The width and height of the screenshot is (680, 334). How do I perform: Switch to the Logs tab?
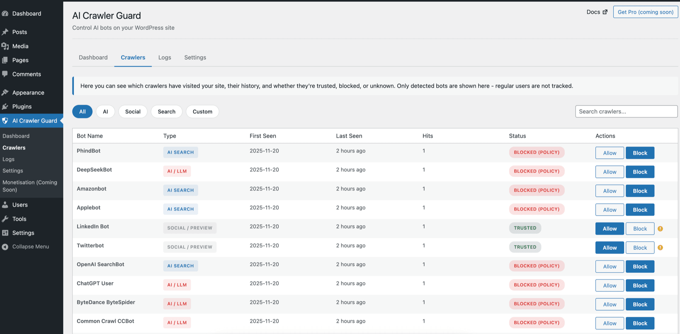pyautogui.click(x=164, y=57)
